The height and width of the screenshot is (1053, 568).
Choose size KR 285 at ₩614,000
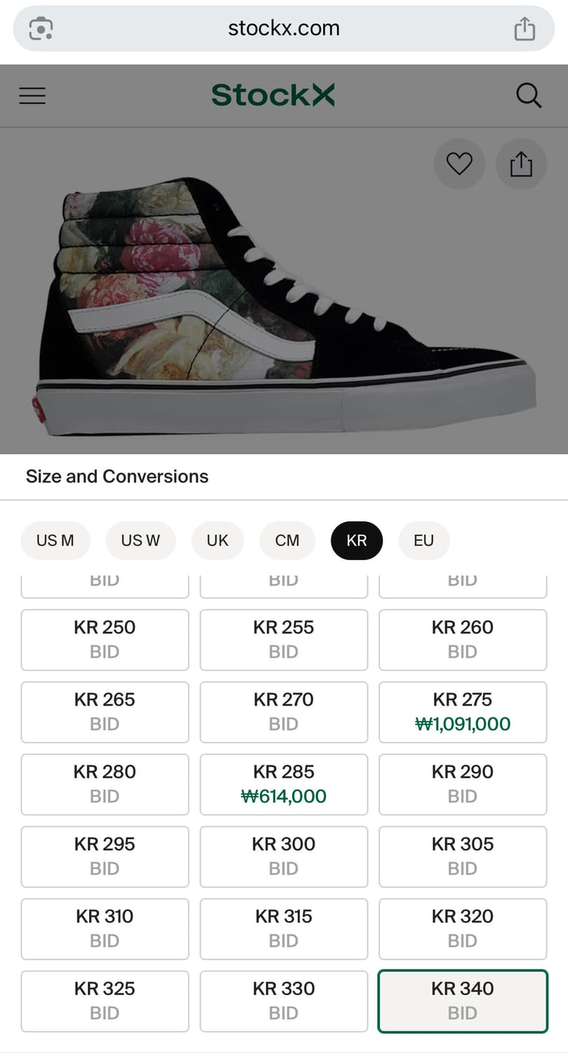point(284,784)
